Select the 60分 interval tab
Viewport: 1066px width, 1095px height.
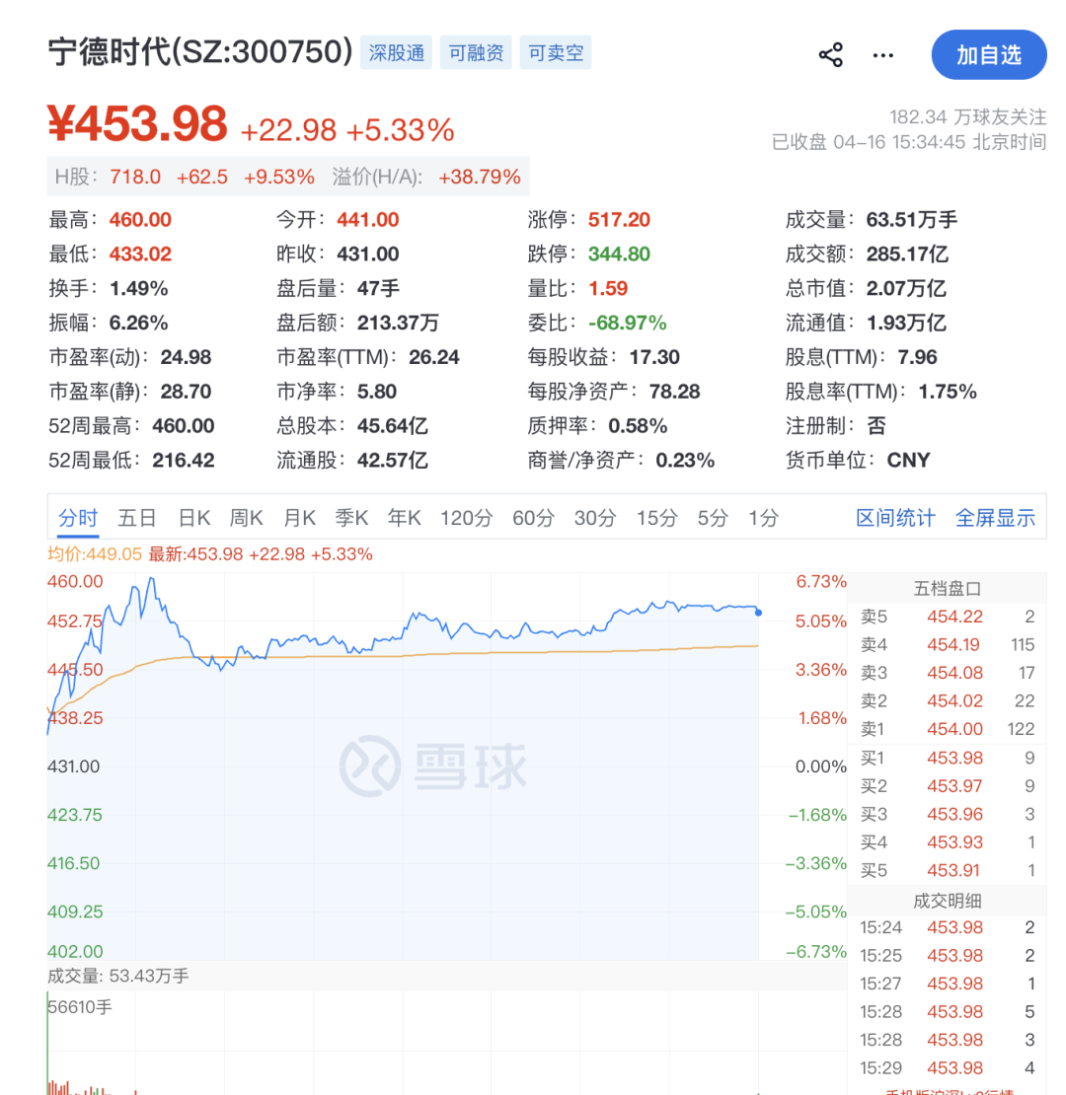(x=533, y=517)
